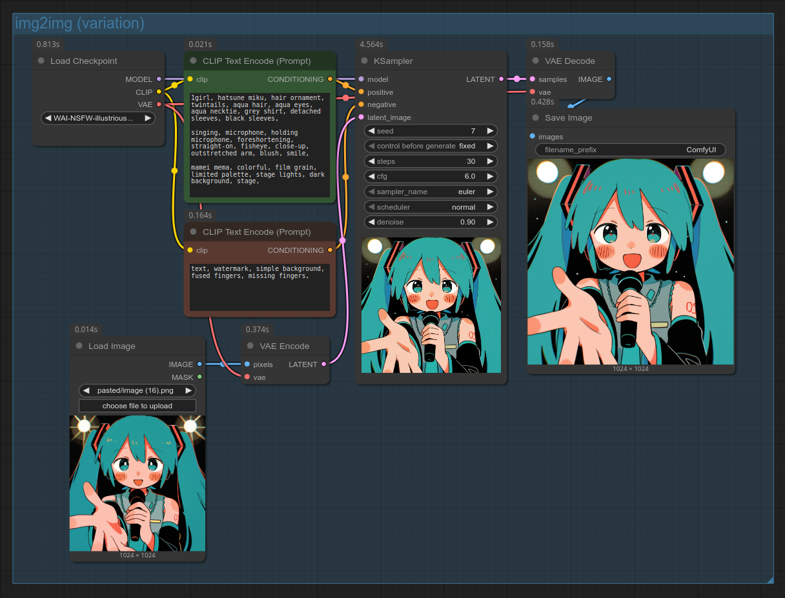The image size is (785, 598).
Task: Click the negative input socket on KSampler
Action: (361, 105)
